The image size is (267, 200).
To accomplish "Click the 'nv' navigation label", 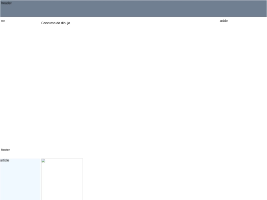I will [3, 21].
